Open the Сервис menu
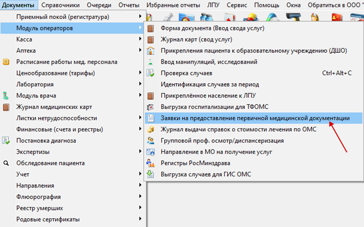The image size is (364, 227). tap(237, 5)
